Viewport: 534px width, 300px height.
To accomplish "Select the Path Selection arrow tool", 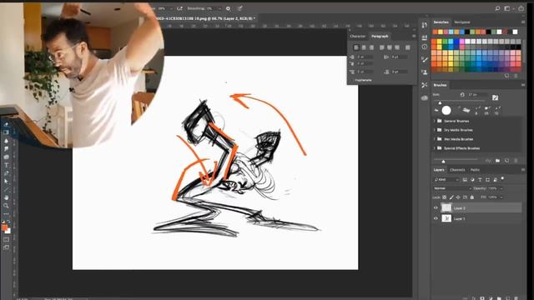I will [x=6, y=182].
